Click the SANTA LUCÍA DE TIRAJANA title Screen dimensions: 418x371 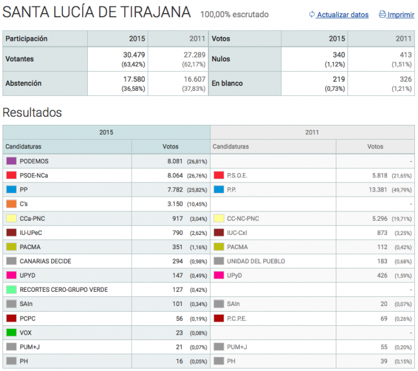point(96,12)
